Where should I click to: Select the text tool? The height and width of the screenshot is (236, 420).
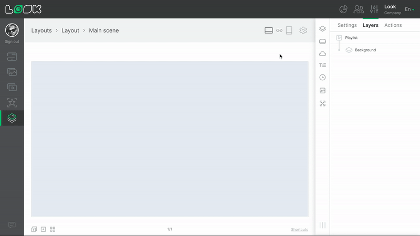(x=322, y=65)
